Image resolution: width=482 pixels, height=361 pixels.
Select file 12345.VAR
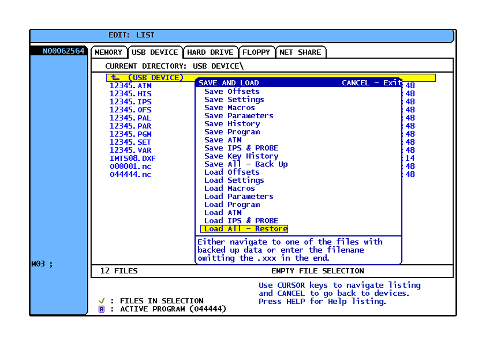click(131, 150)
